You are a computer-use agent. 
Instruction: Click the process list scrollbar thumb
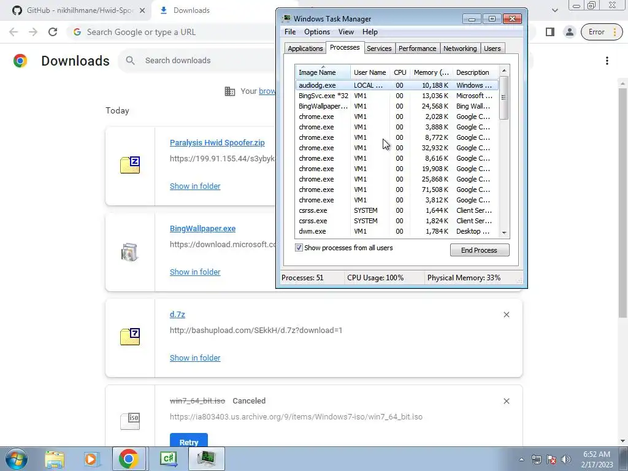pos(504,98)
